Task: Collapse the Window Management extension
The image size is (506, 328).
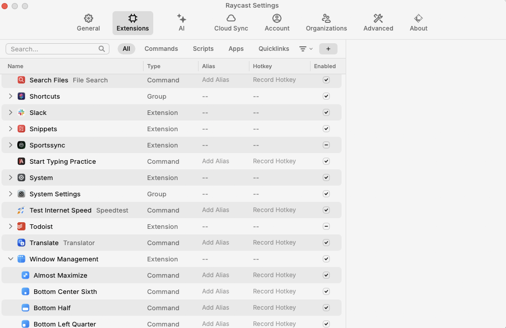Action: tap(10, 259)
